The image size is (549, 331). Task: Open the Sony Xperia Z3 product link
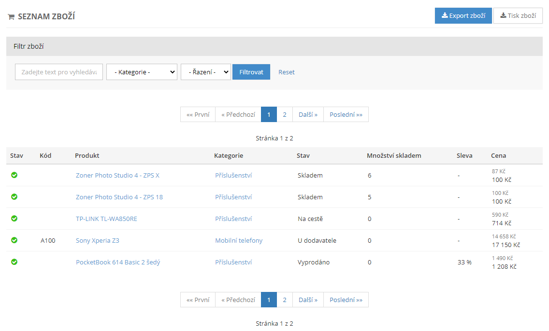coord(98,240)
